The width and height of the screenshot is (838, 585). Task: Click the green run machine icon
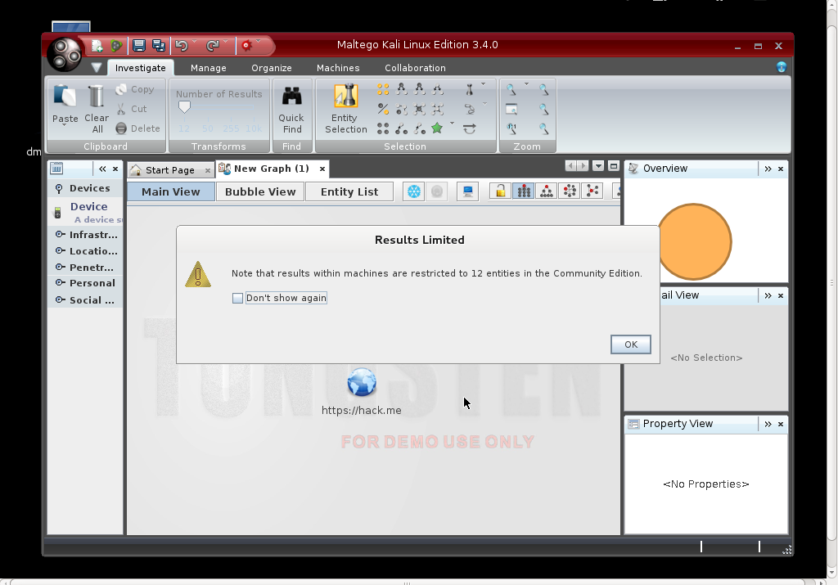[116, 46]
